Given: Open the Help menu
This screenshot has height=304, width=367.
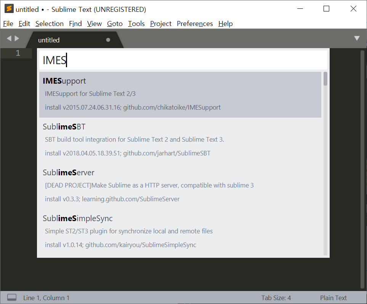Looking at the screenshot, I should [225, 24].
